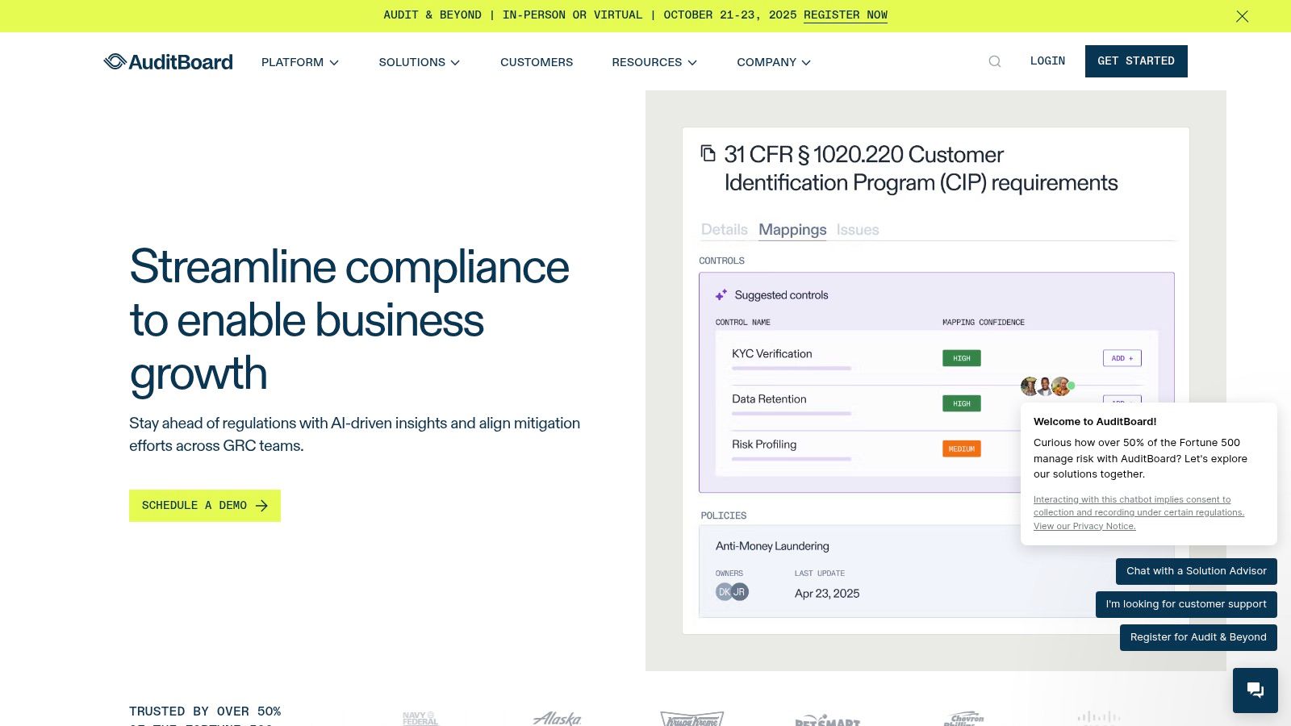This screenshot has height=726, width=1291.
Task: Dismiss the announcement banner with the X
Action: click(1243, 16)
